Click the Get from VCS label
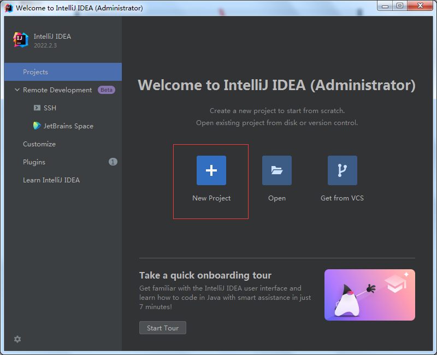The image size is (437, 355). [x=342, y=198]
